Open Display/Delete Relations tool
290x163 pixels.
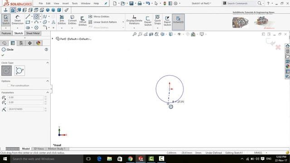pos(134,20)
